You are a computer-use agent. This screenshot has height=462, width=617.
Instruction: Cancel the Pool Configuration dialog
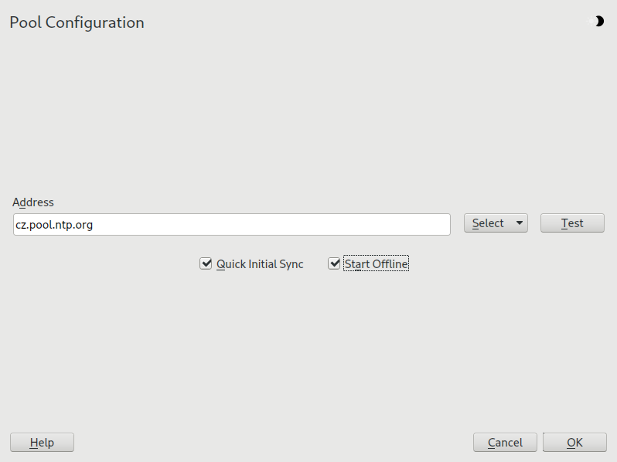(505, 443)
